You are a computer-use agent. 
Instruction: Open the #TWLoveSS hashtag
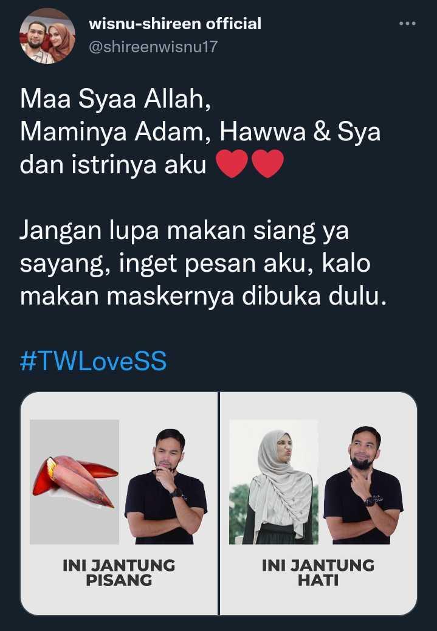pyautogui.click(x=93, y=360)
